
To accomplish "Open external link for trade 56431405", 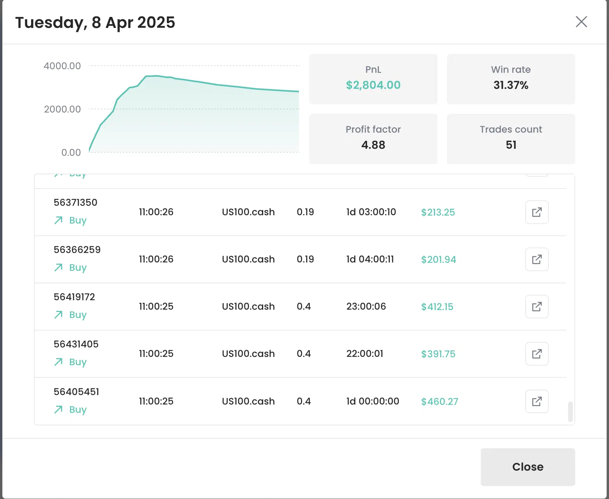I will (x=537, y=354).
